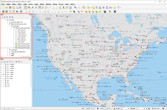Click the Browser panel horizontal scrollbar
167x110 pixels.
pyautogui.click(x=15, y=57)
